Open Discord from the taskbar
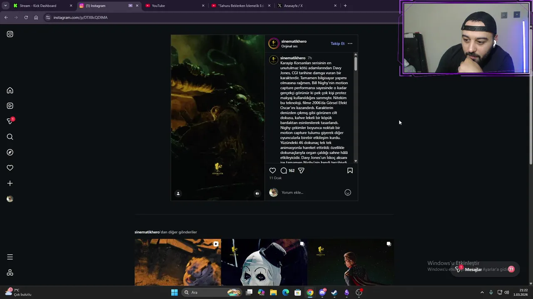The image size is (533, 299). tap(322, 292)
